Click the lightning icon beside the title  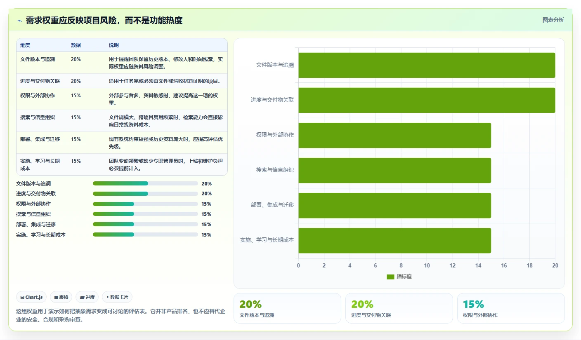click(x=19, y=21)
